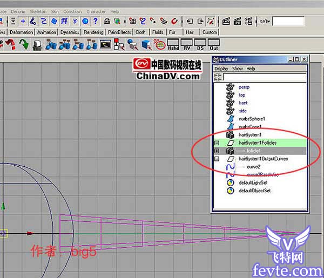
Task: Toggle the surfaces selection mask icon
Action: point(54,21)
